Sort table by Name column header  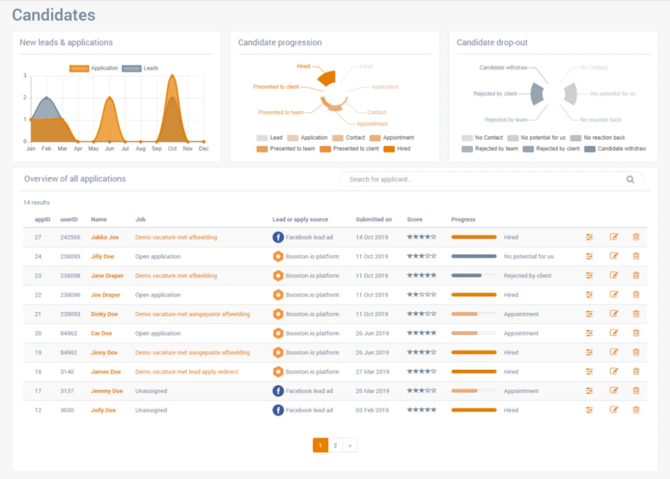pos(98,219)
